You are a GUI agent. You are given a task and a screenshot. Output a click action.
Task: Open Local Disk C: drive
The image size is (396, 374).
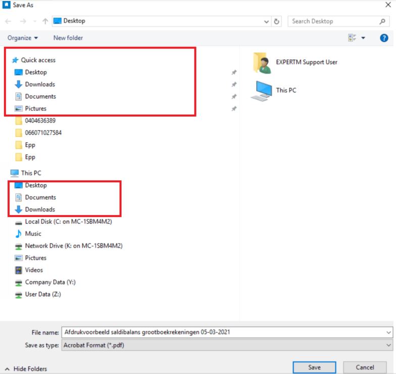(x=68, y=222)
